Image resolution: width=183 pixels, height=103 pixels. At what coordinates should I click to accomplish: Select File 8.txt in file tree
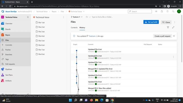(x=41, y=54)
